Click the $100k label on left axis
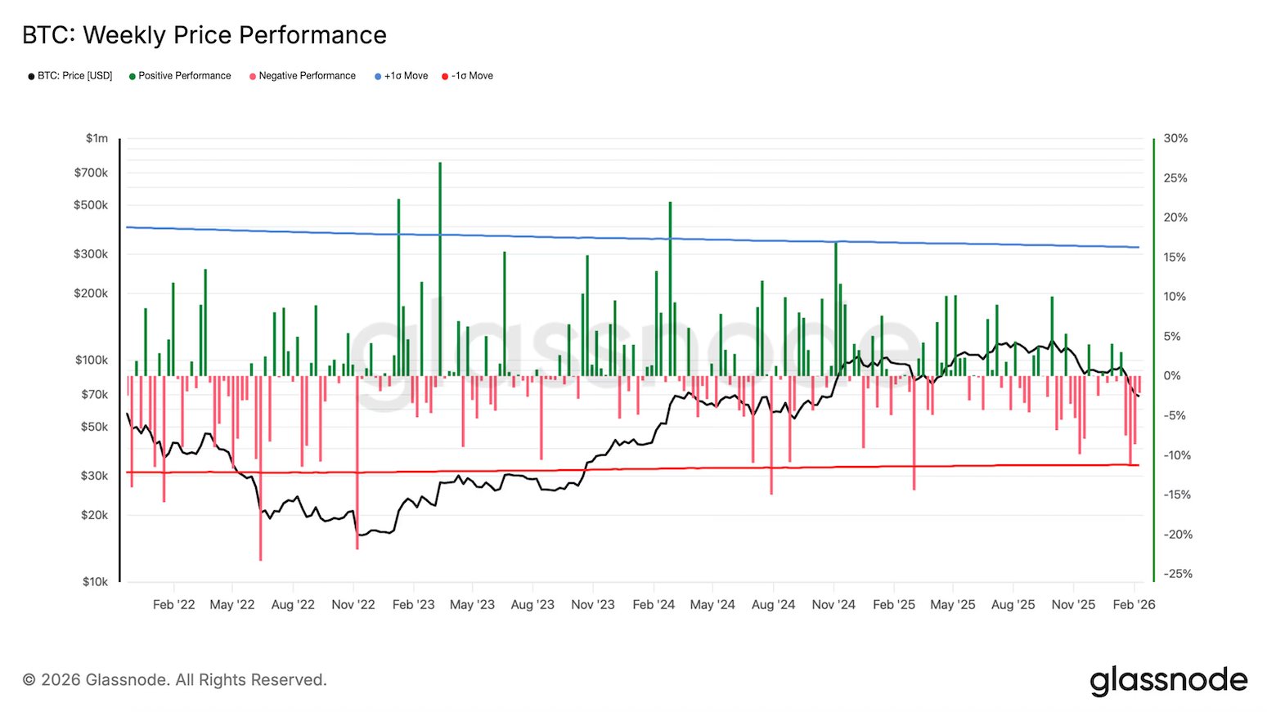This screenshot has height=712, width=1267. tap(92, 360)
